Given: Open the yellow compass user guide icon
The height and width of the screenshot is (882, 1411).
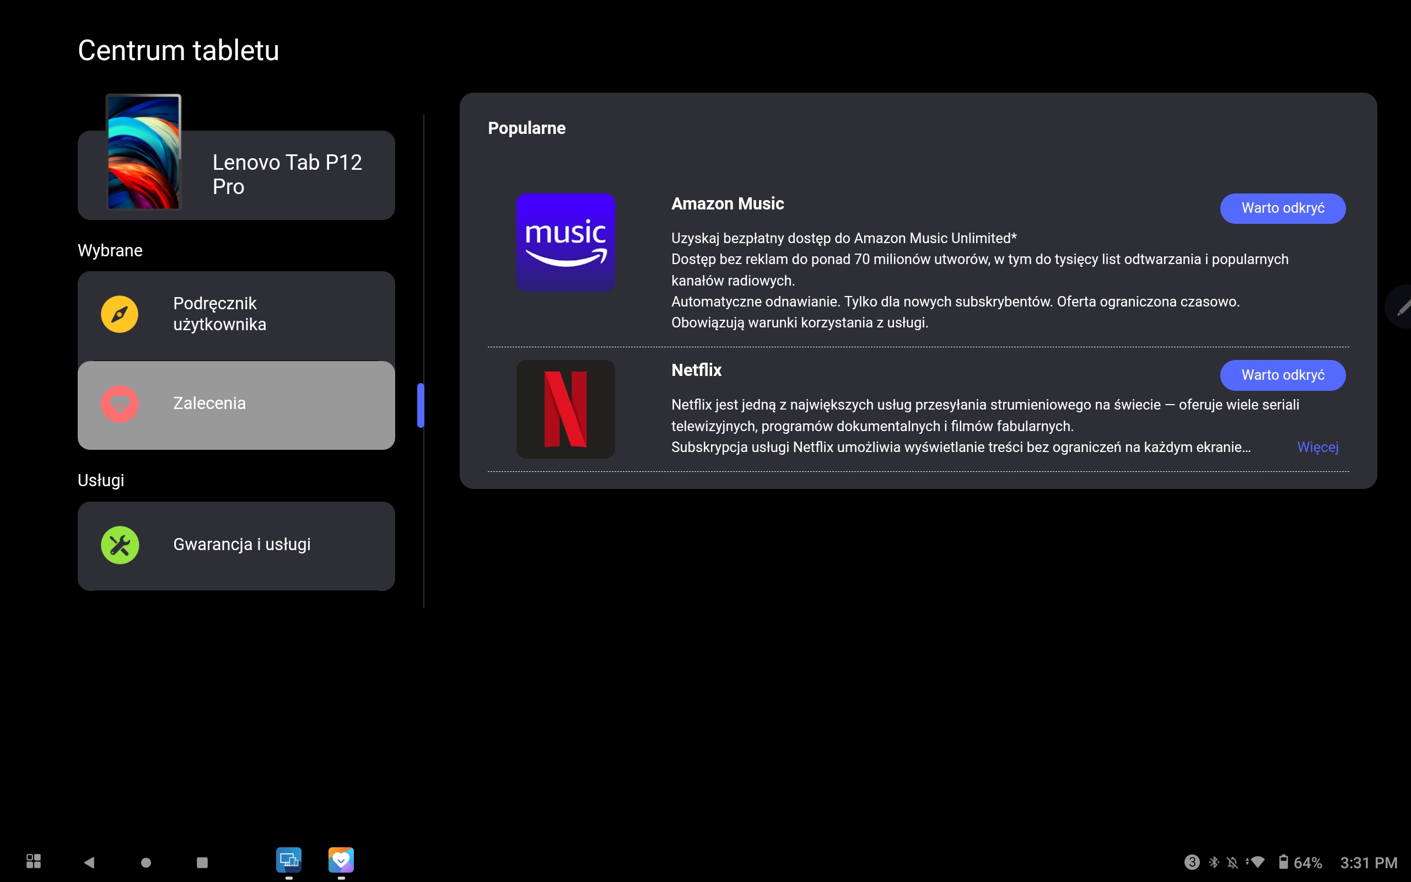Looking at the screenshot, I should (x=120, y=314).
